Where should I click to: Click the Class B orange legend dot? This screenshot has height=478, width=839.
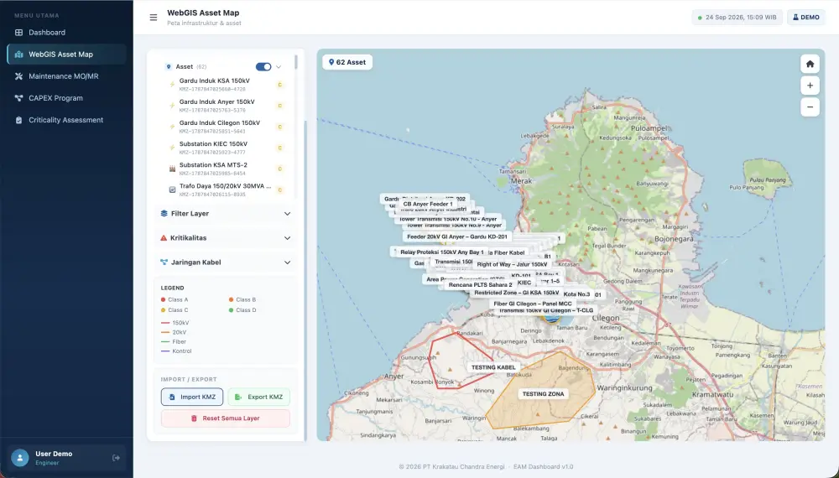(232, 300)
